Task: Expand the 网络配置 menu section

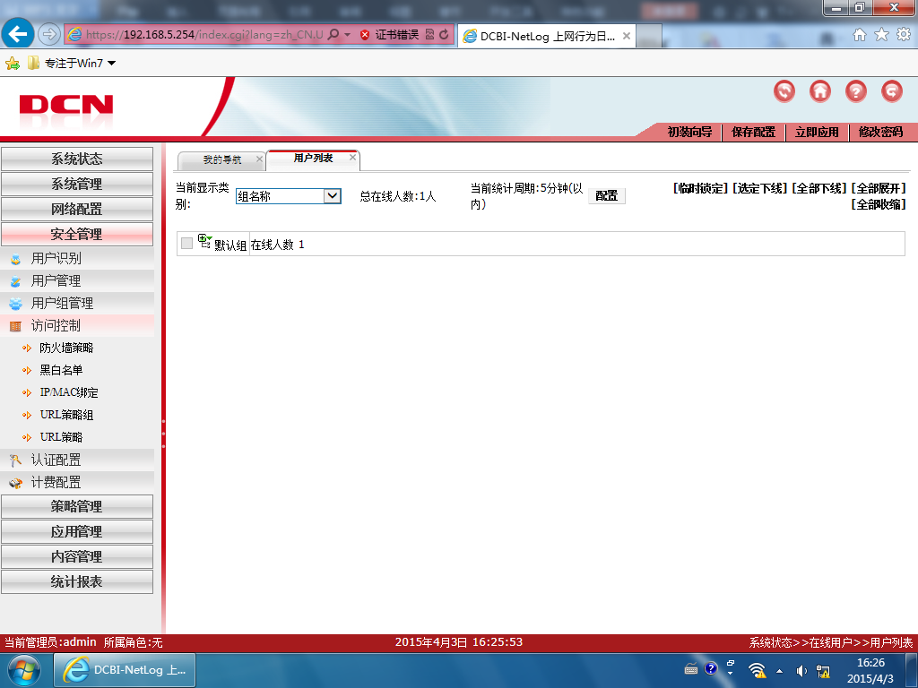Action: coord(77,210)
